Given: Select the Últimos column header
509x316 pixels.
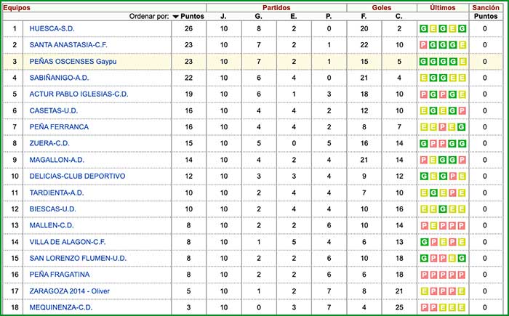Looking at the screenshot, I should [443, 7].
